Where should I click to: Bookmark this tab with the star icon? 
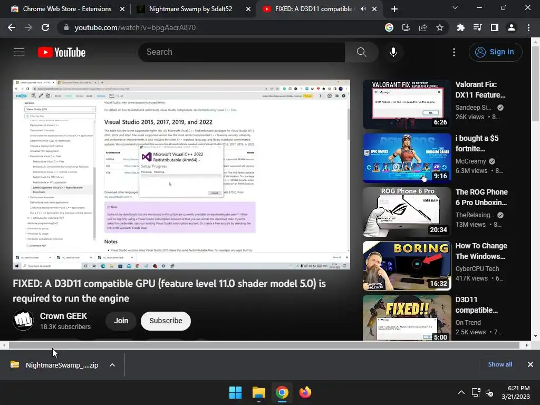(x=439, y=27)
